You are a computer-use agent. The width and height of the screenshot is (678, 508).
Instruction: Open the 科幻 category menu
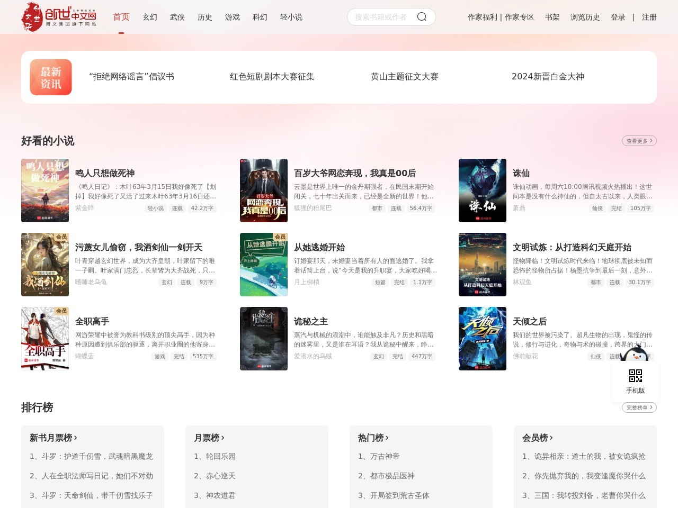click(x=260, y=17)
